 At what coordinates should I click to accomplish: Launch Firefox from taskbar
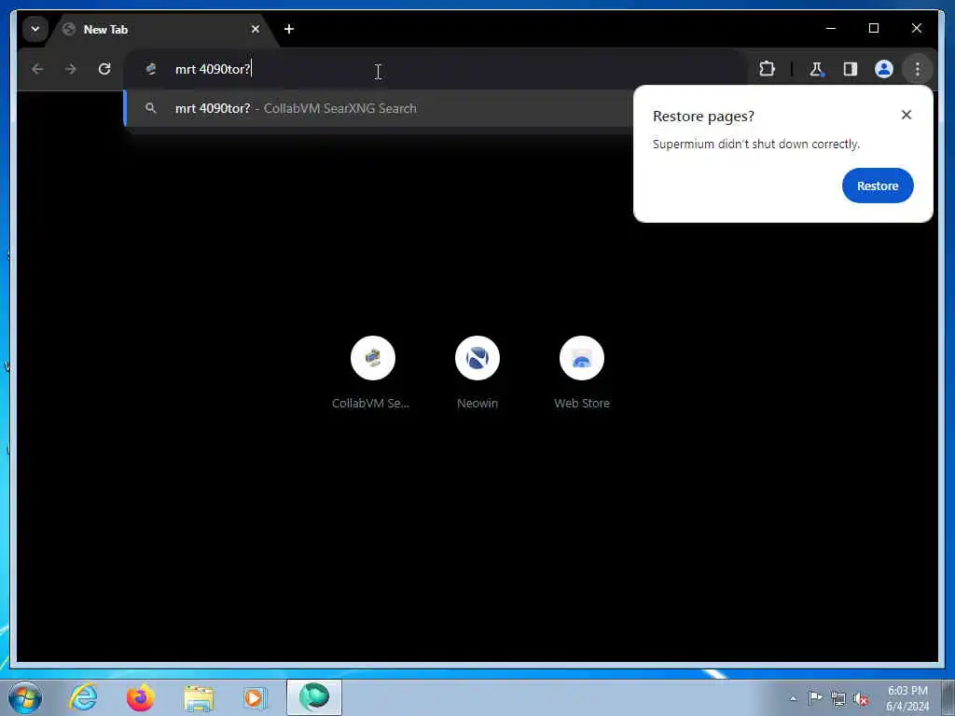pyautogui.click(x=141, y=697)
